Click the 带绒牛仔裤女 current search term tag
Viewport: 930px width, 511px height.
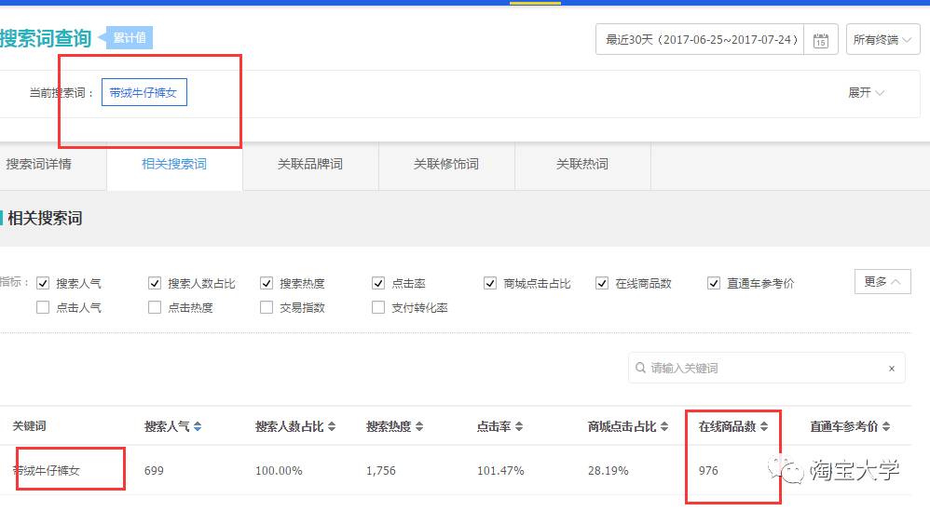click(x=144, y=93)
